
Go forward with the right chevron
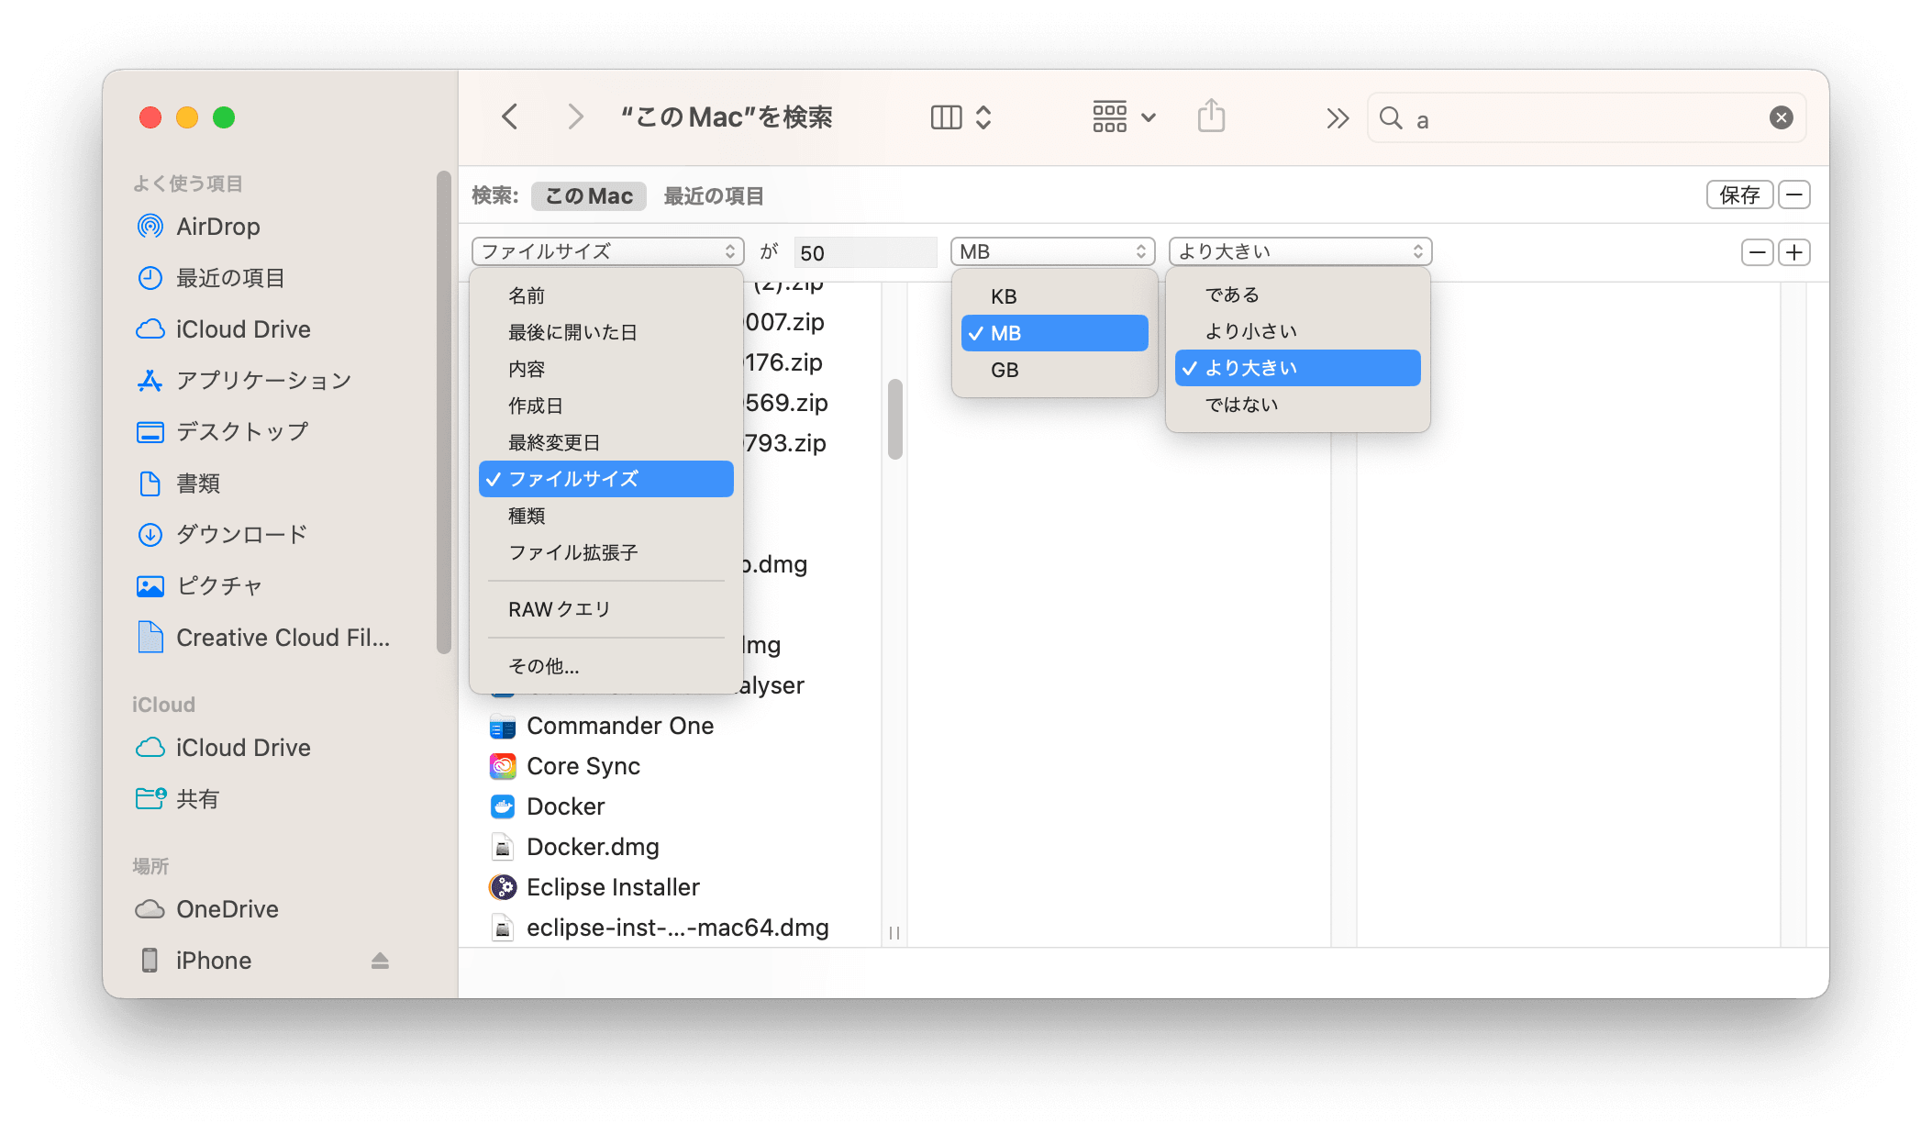(575, 117)
